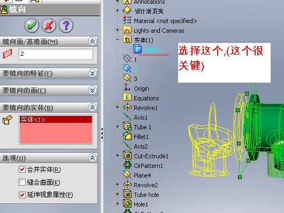Select Axis2 in the feature tree
The height and width of the screenshot is (213, 284).
tap(141, 146)
